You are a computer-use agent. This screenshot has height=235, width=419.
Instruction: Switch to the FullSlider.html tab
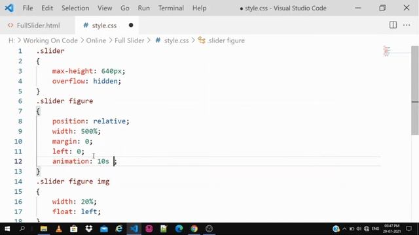[38, 25]
